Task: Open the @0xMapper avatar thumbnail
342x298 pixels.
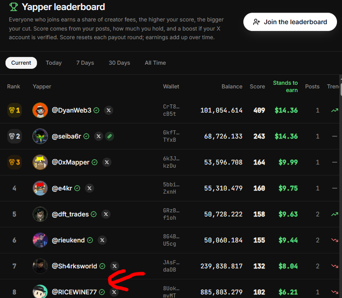Action: [40, 162]
